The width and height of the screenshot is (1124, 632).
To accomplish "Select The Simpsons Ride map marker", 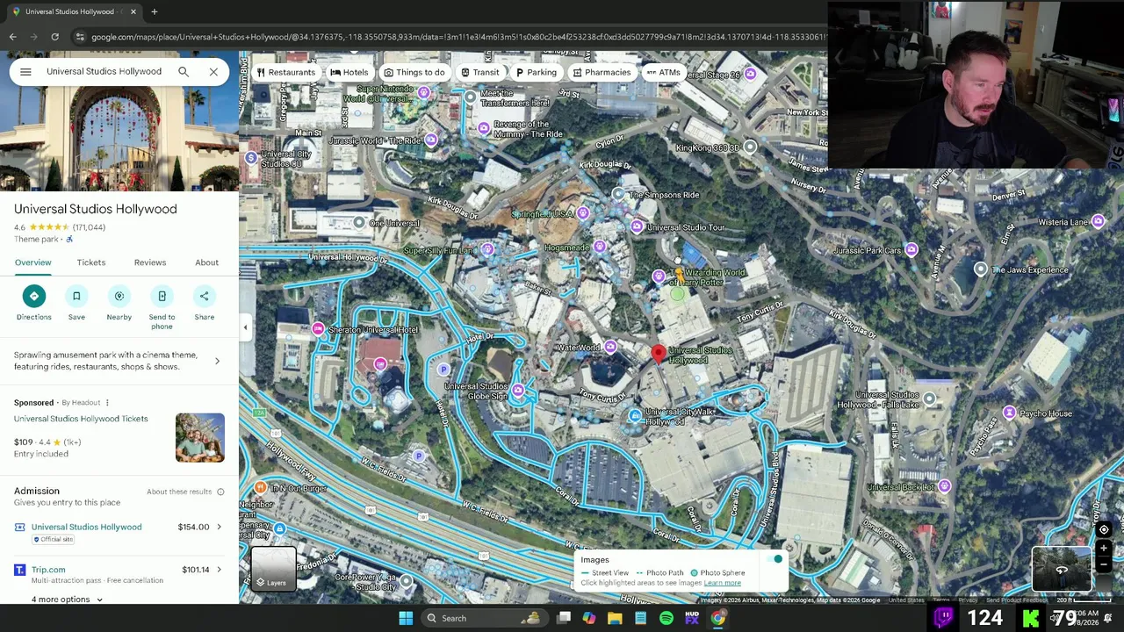I will pyautogui.click(x=619, y=195).
